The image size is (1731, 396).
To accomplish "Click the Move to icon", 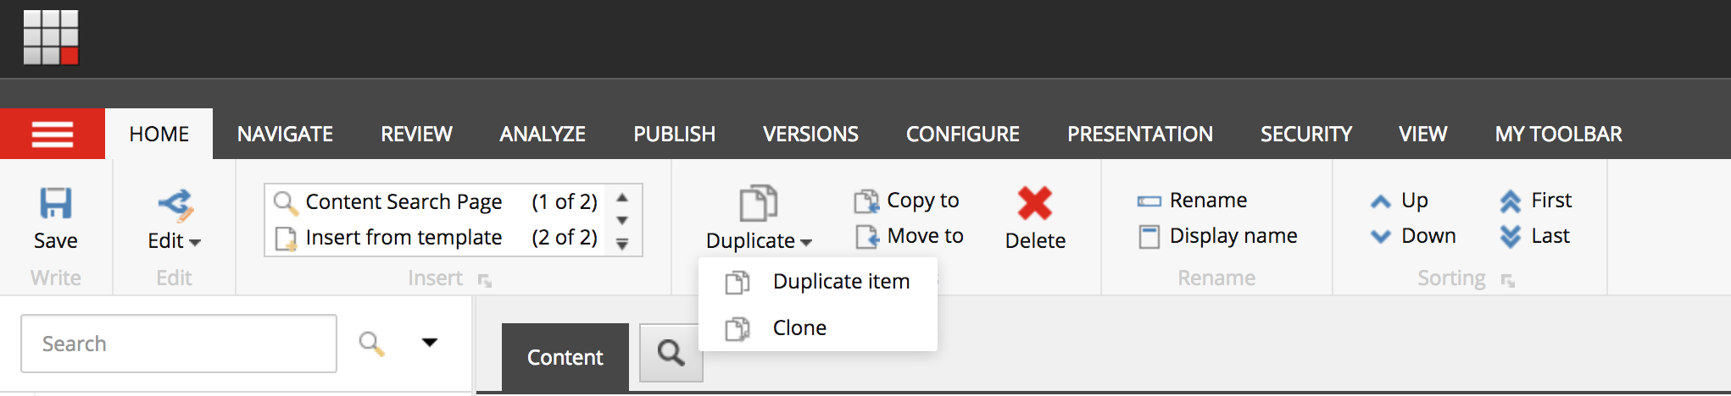I will pyautogui.click(x=866, y=237).
